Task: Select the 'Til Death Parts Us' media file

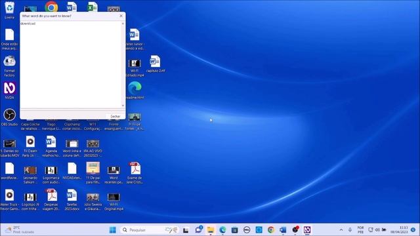Action: 30,146
